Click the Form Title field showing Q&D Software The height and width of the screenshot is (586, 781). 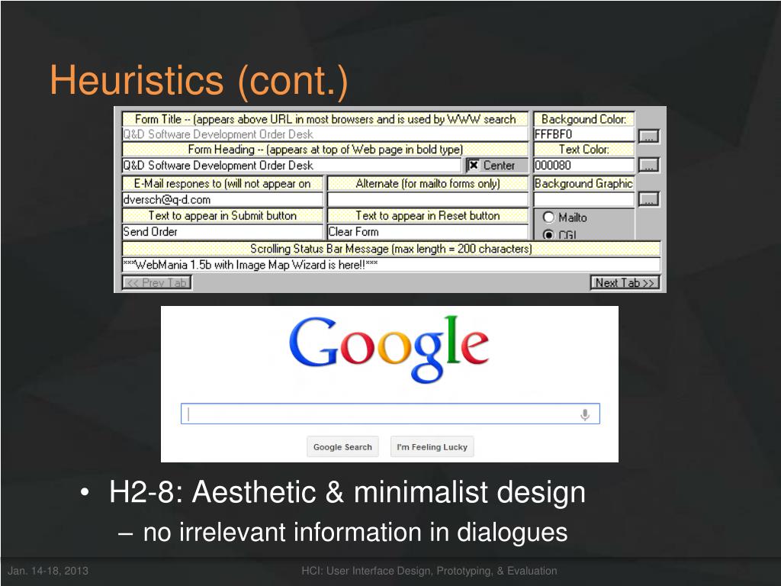coord(325,134)
